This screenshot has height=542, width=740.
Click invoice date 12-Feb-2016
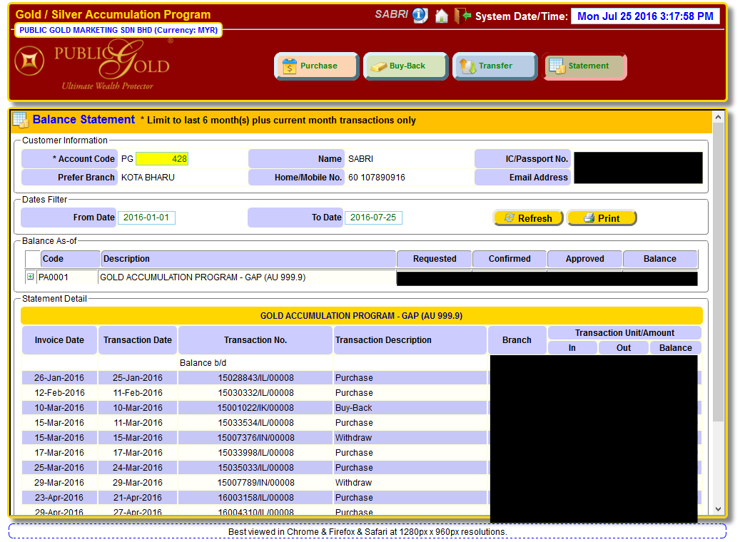point(59,393)
